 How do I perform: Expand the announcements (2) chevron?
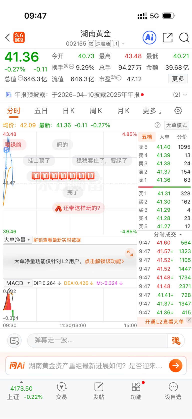coord(185,95)
